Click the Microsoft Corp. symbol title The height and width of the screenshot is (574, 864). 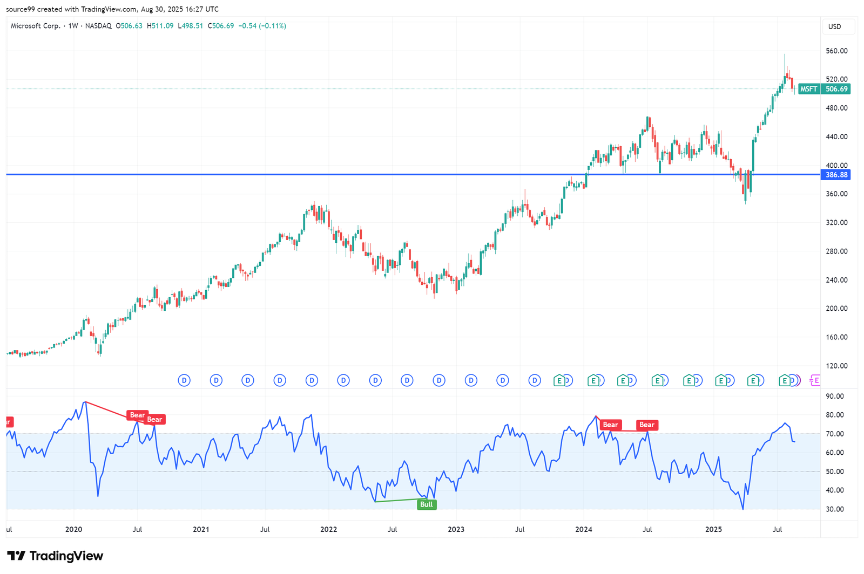(36, 26)
